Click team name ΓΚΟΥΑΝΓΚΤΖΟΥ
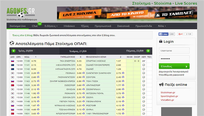This screenshot has height=116, width=204. pos(66,77)
